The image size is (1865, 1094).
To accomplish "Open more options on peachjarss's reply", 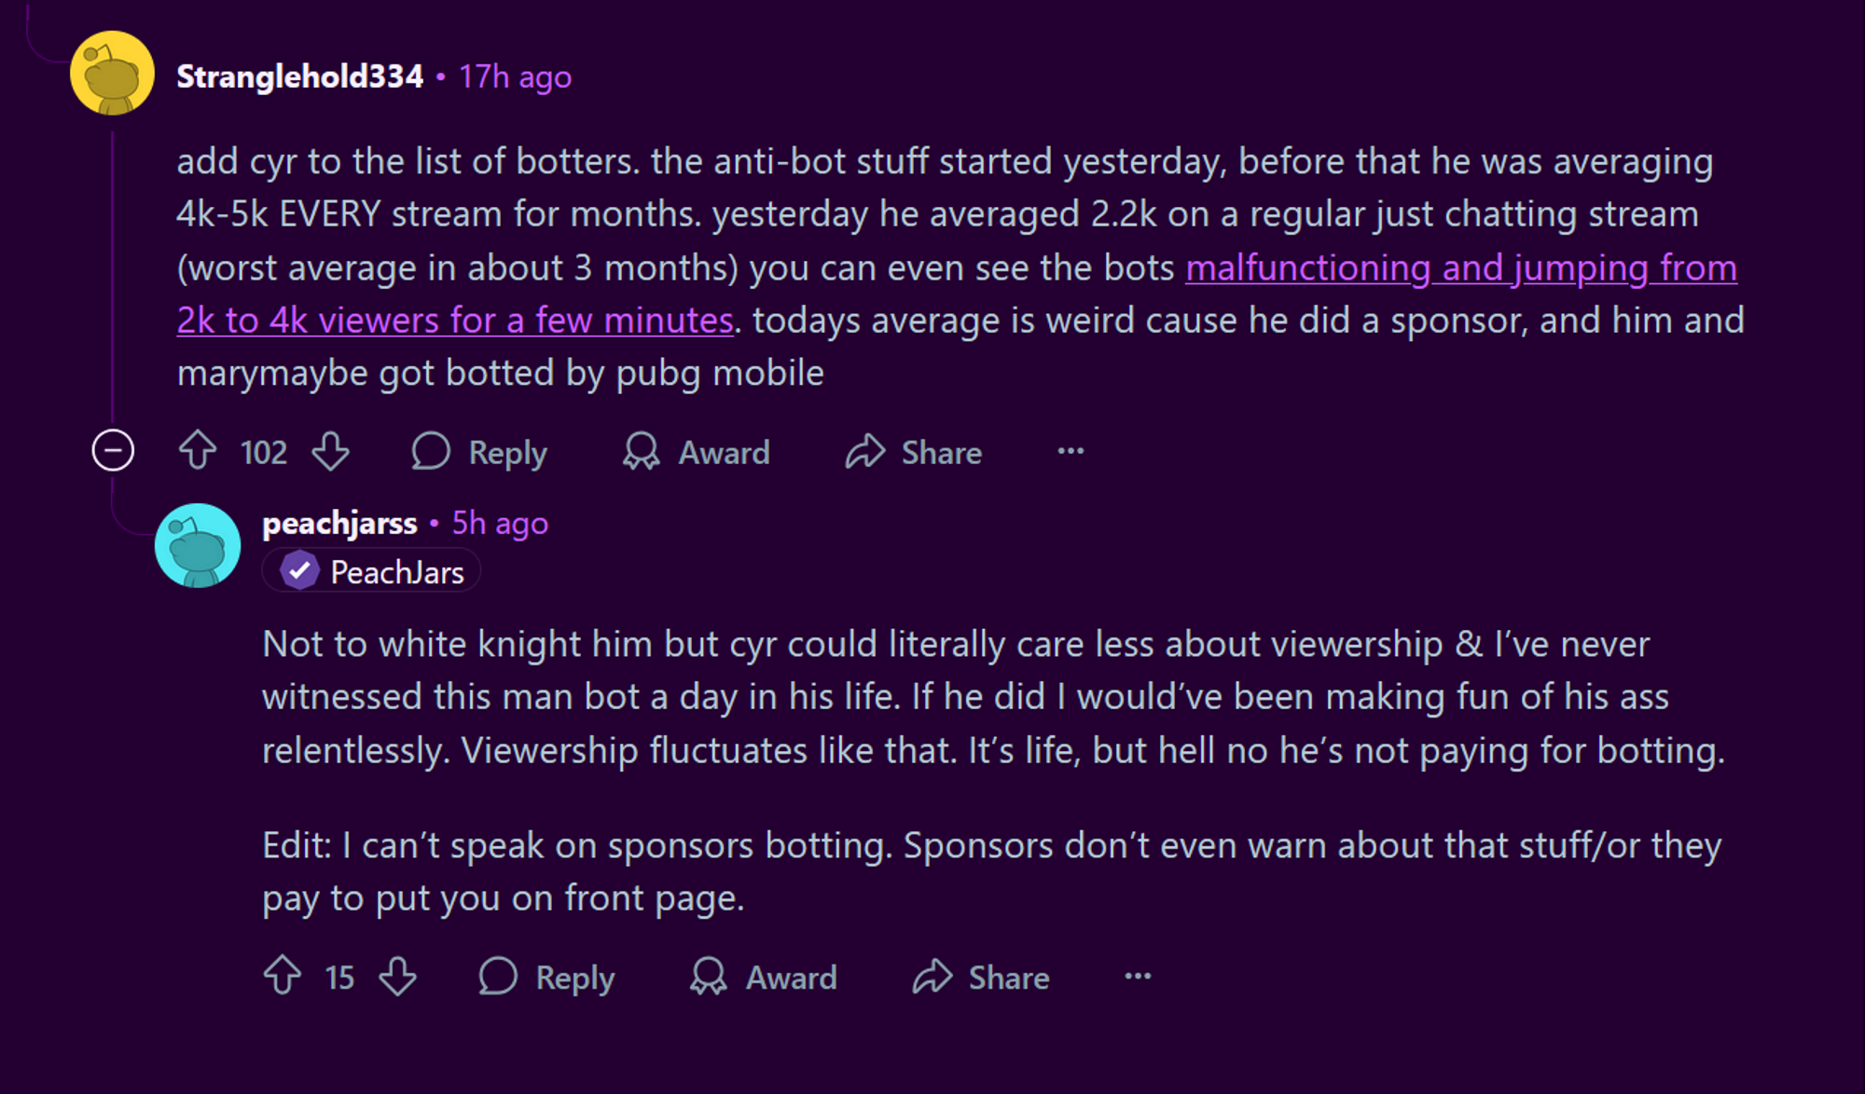I will [x=1138, y=977].
